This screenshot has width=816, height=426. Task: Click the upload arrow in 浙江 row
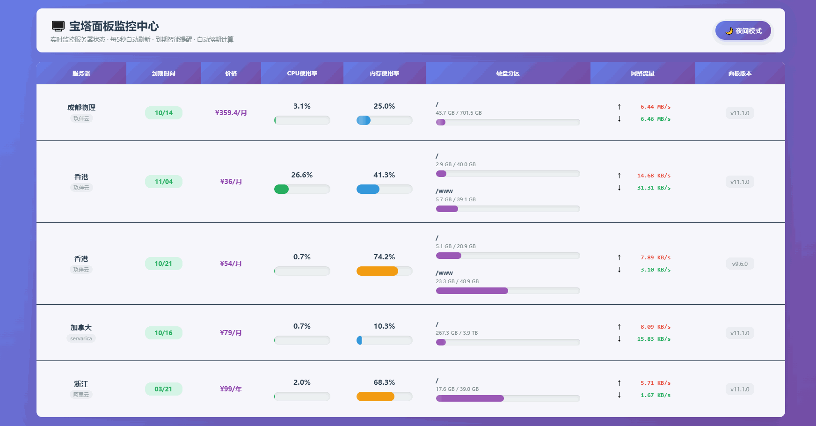coord(619,383)
